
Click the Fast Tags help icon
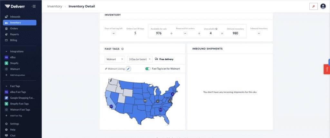122,49
